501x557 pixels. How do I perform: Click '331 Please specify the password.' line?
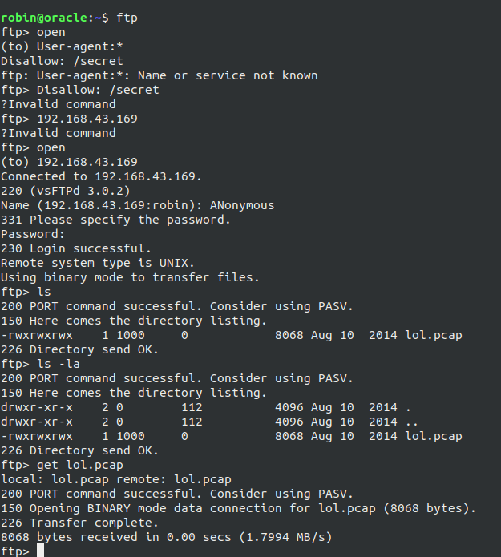[115, 220]
